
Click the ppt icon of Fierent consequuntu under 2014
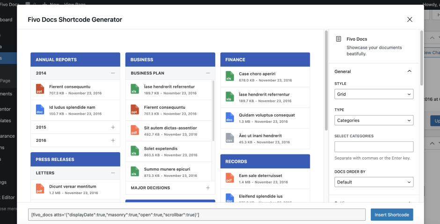pos(40,89)
